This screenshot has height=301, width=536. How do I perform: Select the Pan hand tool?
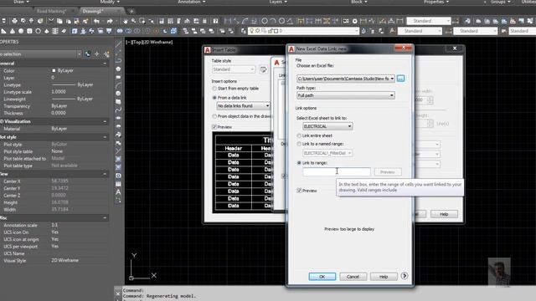126,21
